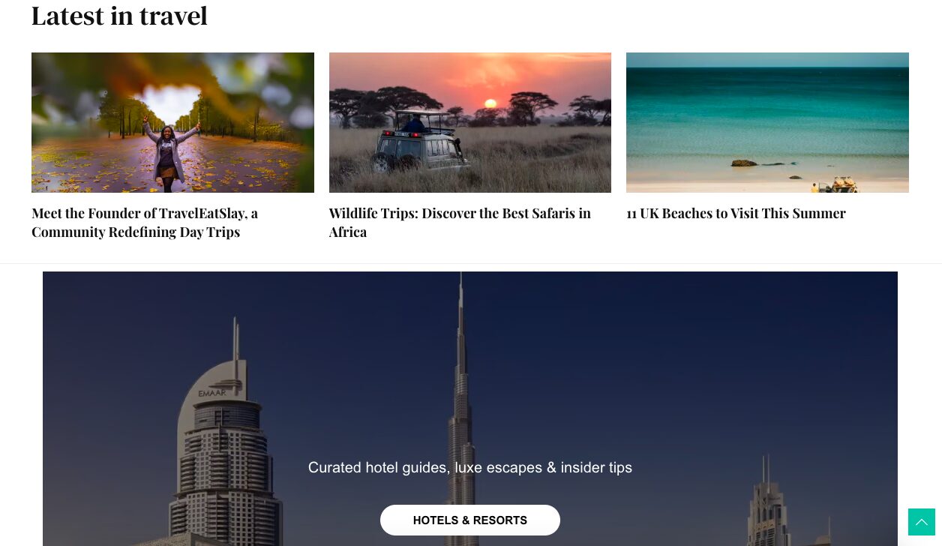Click the Hotels & Resorts button

point(470,520)
